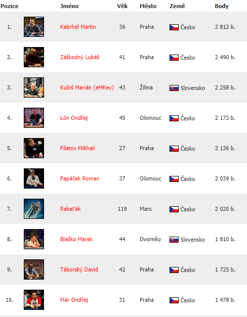
Task: Click the Raketák rocket avatar image
Action: [x=34, y=209]
